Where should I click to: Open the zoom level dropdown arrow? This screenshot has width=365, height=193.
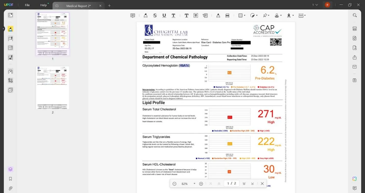[x=194, y=184]
